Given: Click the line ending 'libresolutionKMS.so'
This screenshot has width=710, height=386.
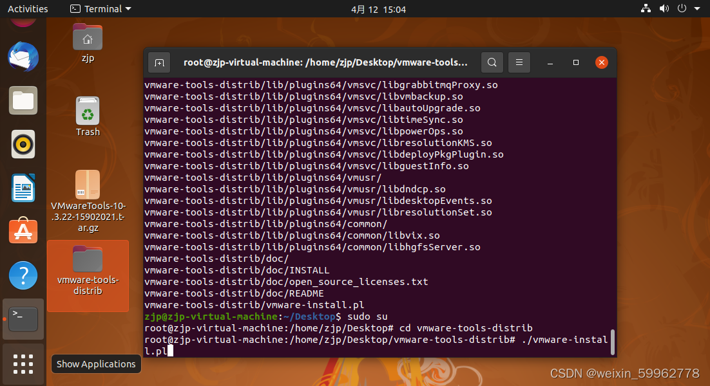Looking at the screenshot, I should click(x=318, y=143).
